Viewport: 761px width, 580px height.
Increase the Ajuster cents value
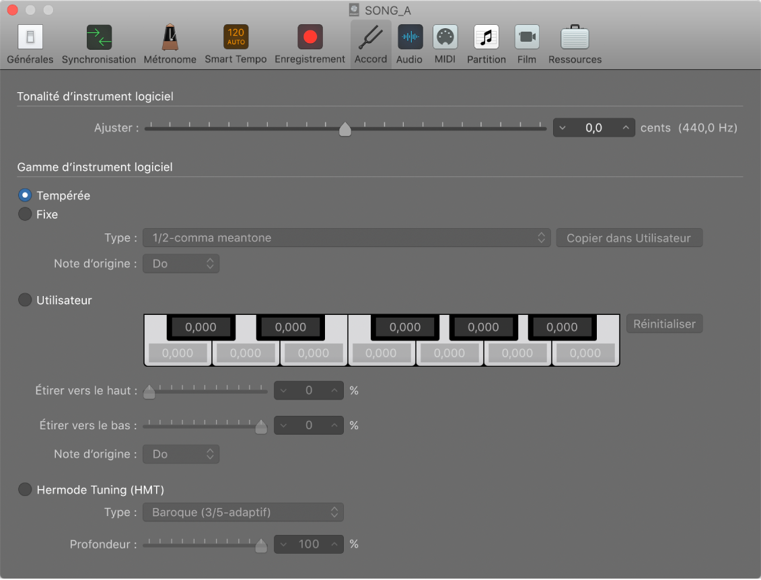pos(626,128)
